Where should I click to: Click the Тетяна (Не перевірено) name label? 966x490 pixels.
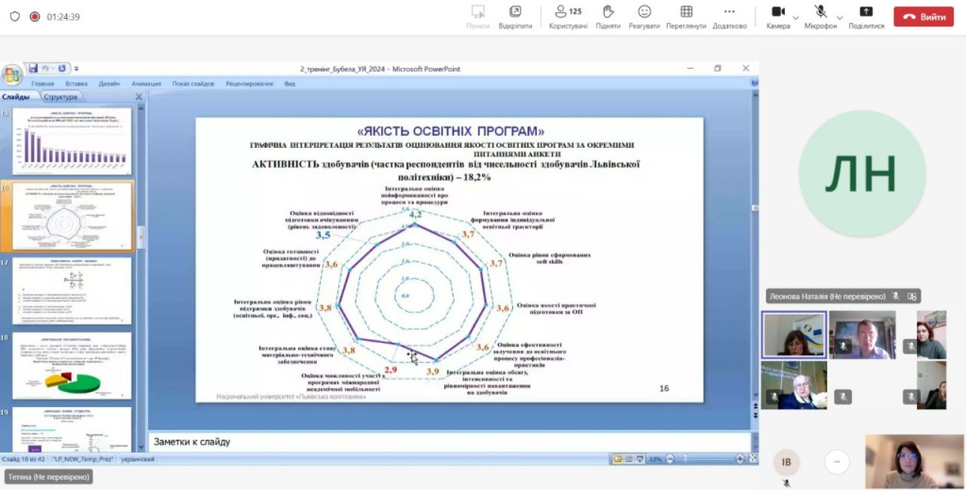pos(49,477)
